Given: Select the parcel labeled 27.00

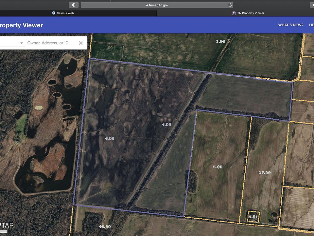Looking at the screenshot, I should [x=264, y=172].
